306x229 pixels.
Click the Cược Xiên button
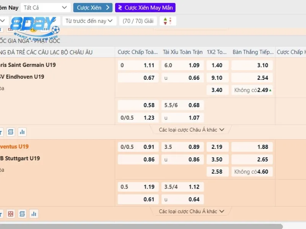(x=93, y=8)
